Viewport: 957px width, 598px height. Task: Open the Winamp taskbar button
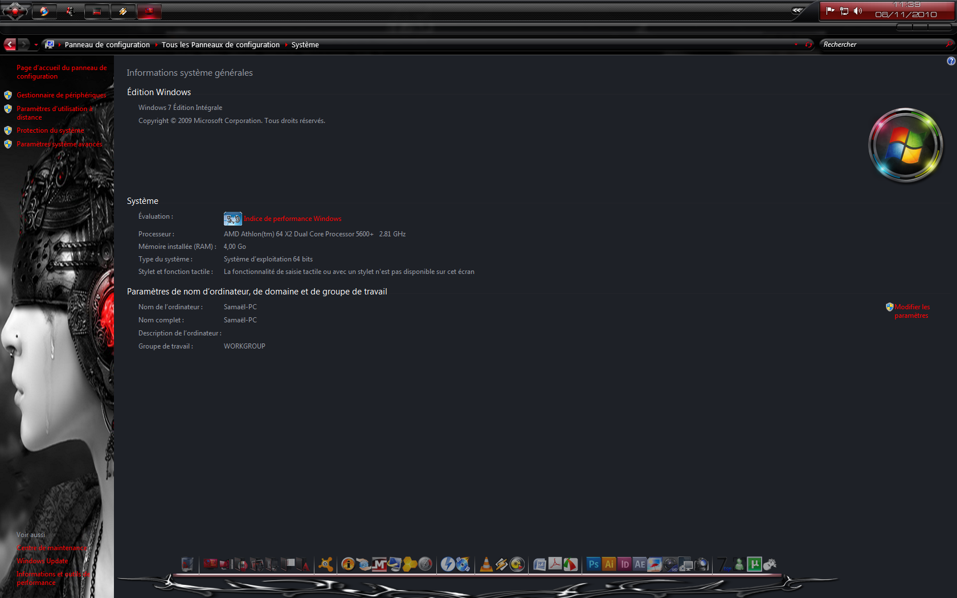click(123, 11)
